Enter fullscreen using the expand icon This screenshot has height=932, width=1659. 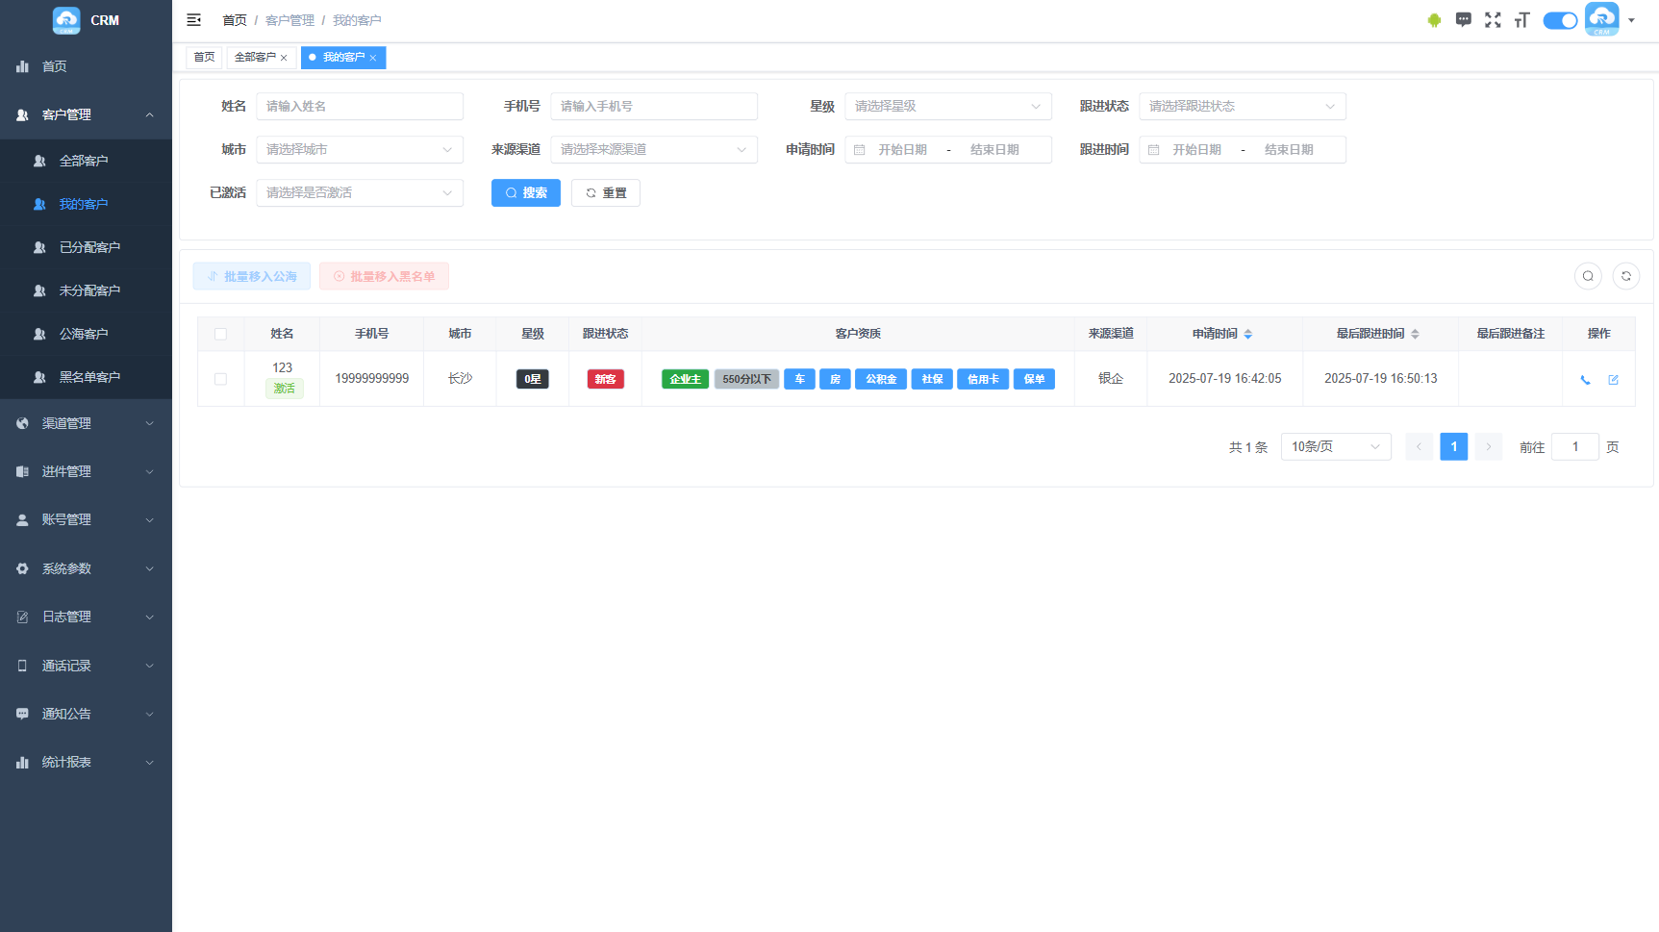tap(1493, 20)
